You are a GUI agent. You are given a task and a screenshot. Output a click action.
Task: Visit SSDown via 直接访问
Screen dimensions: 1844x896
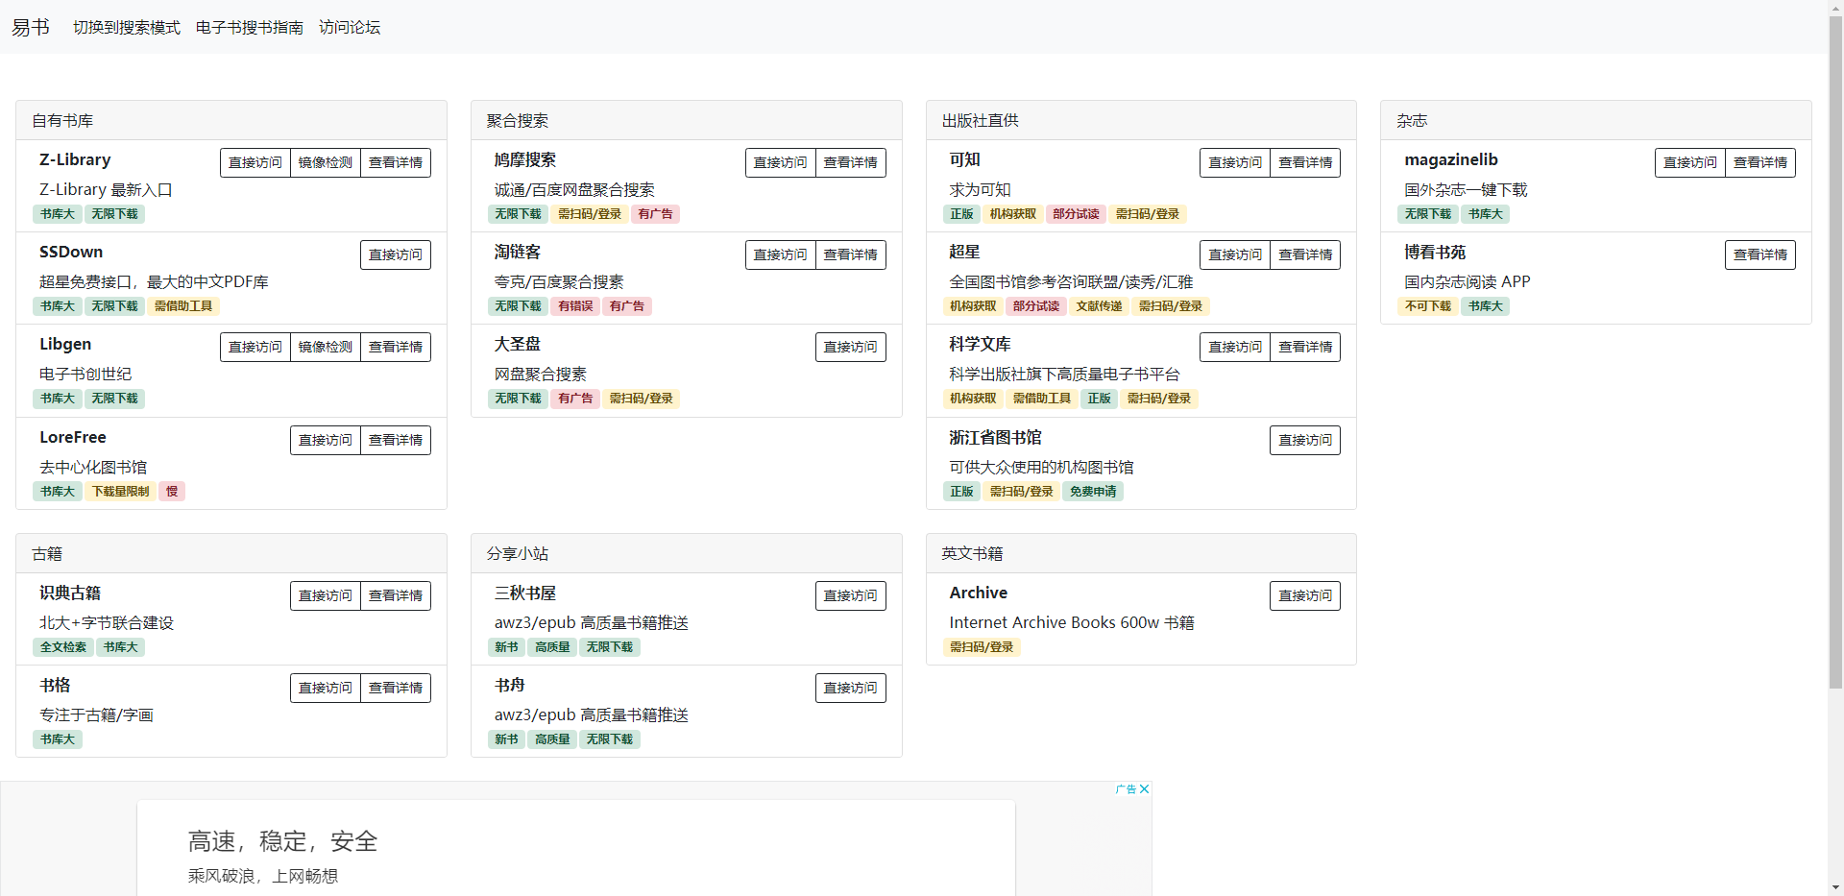pyautogui.click(x=395, y=254)
